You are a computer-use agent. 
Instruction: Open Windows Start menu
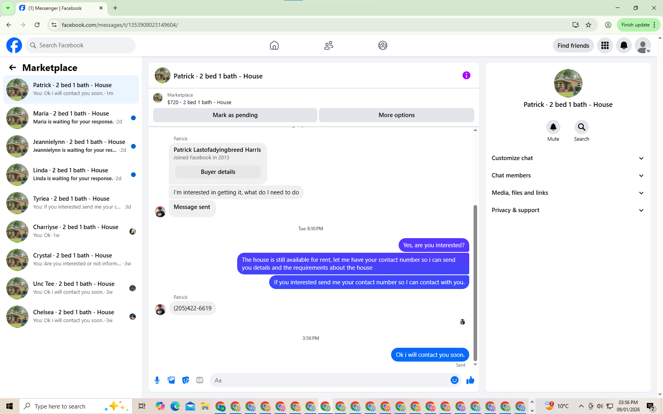click(x=9, y=406)
